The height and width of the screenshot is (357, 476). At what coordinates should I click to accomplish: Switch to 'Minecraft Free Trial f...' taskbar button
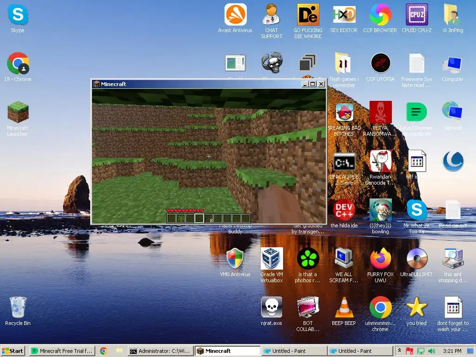coord(62,351)
